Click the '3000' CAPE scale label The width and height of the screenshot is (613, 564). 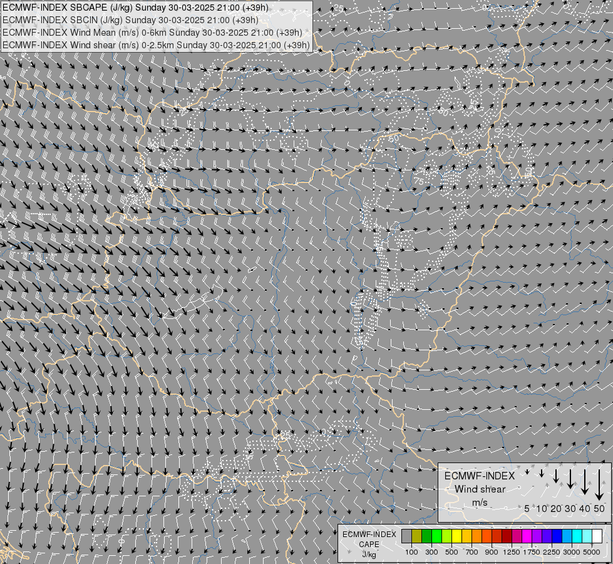(x=572, y=552)
